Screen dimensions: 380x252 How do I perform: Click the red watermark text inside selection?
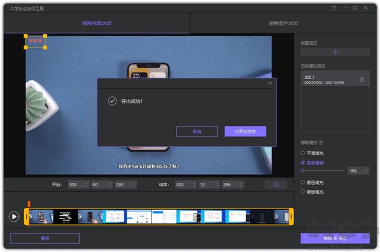coord(35,41)
